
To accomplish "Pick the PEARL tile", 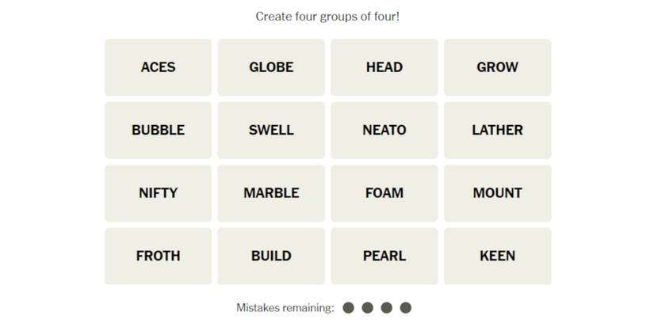I will point(384,256).
